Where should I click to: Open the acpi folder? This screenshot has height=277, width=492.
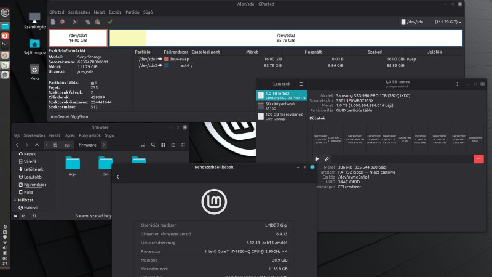point(73,166)
